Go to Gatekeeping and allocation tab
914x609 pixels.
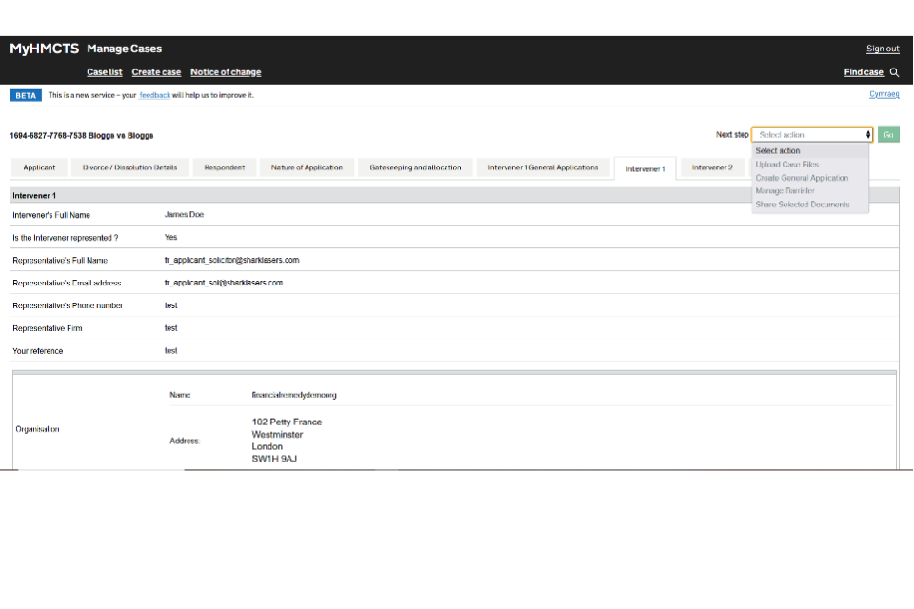[415, 167]
